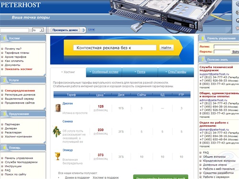Open Как оплатить link
Screen dimensions: 239x179
(14, 61)
